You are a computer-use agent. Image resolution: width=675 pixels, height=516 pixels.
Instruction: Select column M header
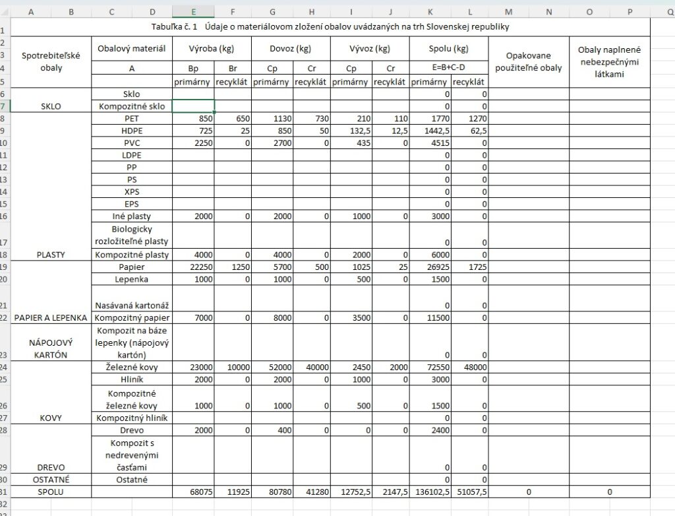pyautogui.click(x=508, y=11)
